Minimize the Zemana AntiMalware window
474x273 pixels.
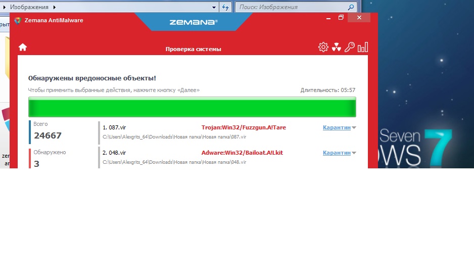[328, 18]
